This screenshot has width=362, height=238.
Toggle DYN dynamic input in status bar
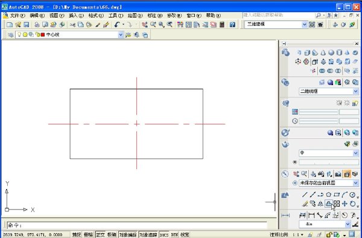[174, 235]
